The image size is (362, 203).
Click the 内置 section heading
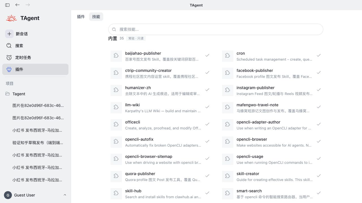[x=113, y=38]
